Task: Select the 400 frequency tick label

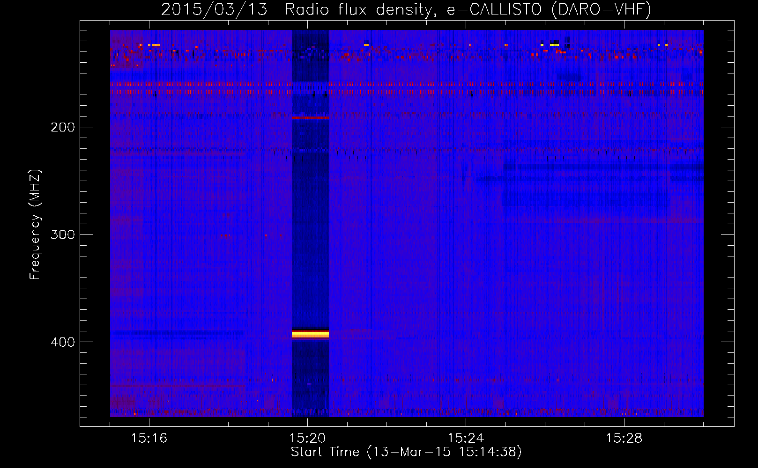Action: click(63, 342)
